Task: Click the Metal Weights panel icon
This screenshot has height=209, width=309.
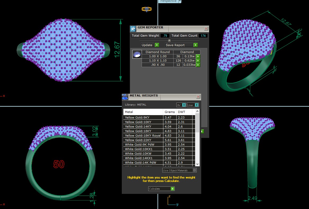Action: point(125,97)
